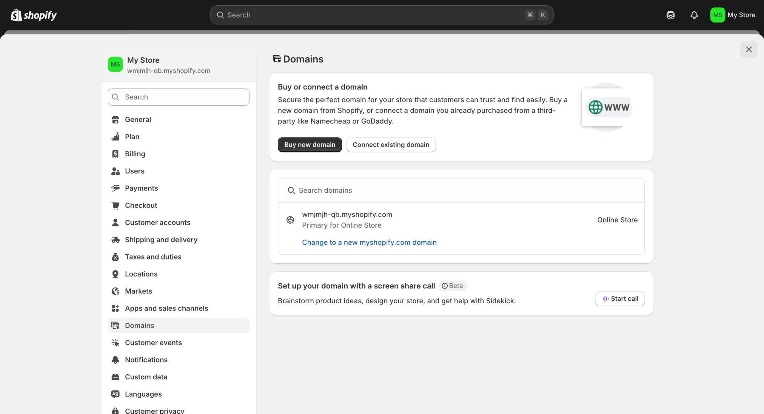This screenshot has width=764, height=414.
Task: Select Apps and sales channels
Action: click(x=166, y=308)
